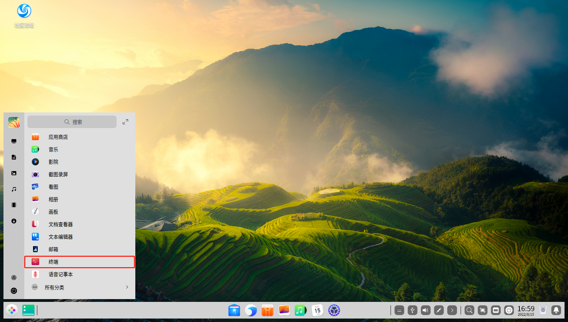Open Documents folder from launcher sidebar
Screen dimensions: 568x322
14,157
